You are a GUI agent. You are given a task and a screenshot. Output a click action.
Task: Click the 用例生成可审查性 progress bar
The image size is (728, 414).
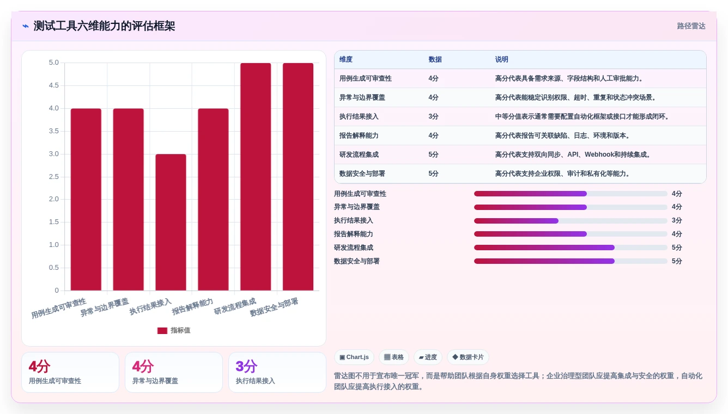(x=571, y=194)
